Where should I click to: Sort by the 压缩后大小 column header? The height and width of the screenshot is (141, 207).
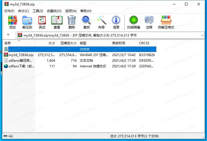(x=68, y=43)
